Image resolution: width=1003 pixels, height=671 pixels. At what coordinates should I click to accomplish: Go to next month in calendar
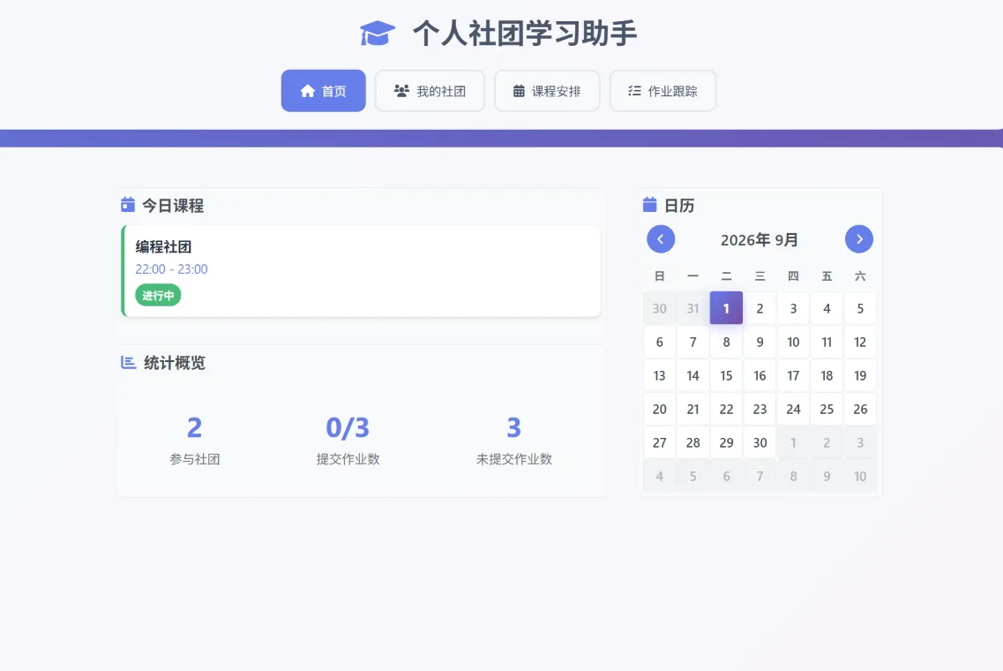click(859, 239)
